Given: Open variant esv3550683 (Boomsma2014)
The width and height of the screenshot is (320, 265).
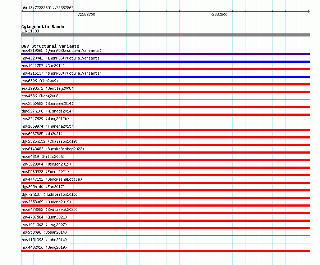Looking at the screenshot, I should coord(47,103).
